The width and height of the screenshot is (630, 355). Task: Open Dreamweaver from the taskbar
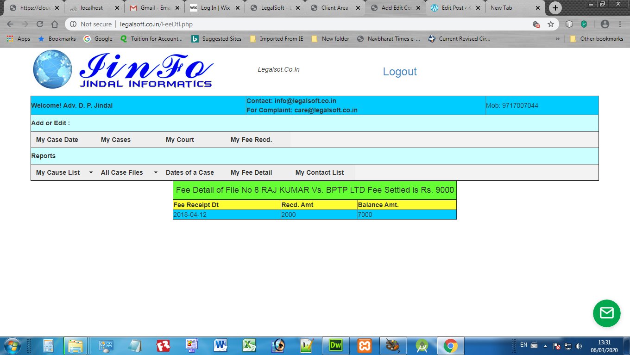(335, 345)
